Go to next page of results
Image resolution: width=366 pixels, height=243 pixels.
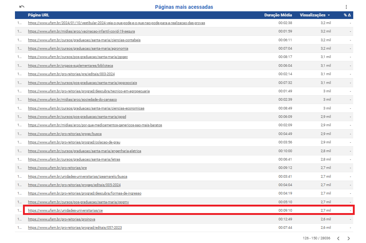pyautogui.click(x=349, y=238)
